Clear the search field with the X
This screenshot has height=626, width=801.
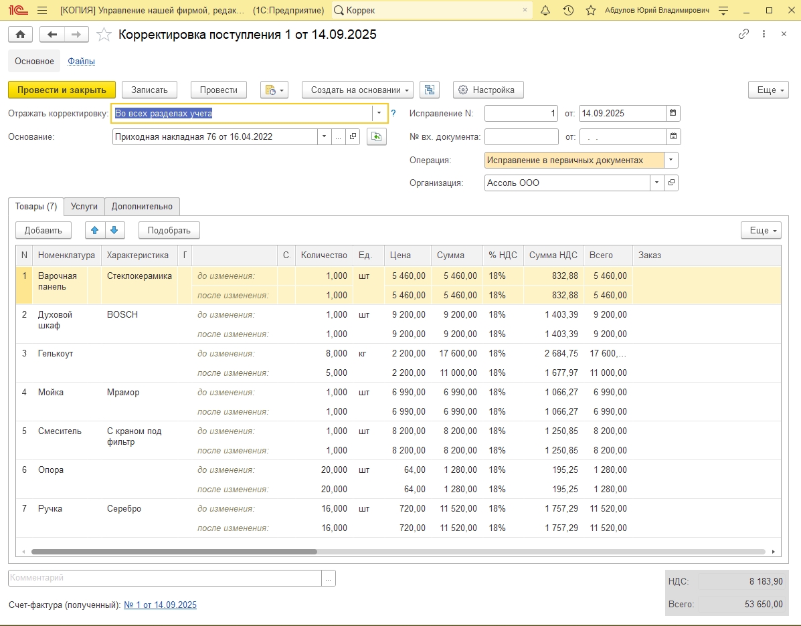(x=525, y=10)
